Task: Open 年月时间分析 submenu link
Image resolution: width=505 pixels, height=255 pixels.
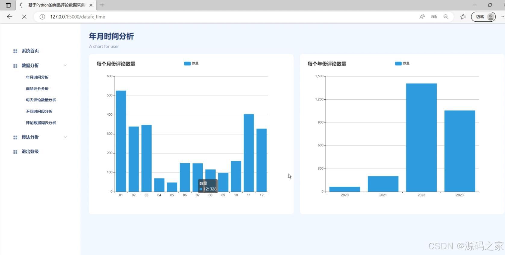Action: tap(37, 77)
